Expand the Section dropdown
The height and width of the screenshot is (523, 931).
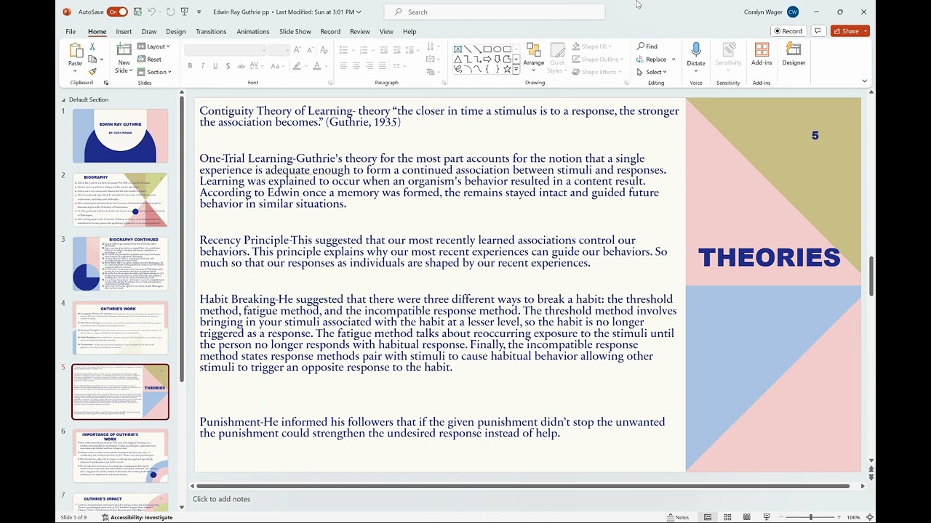click(x=154, y=72)
